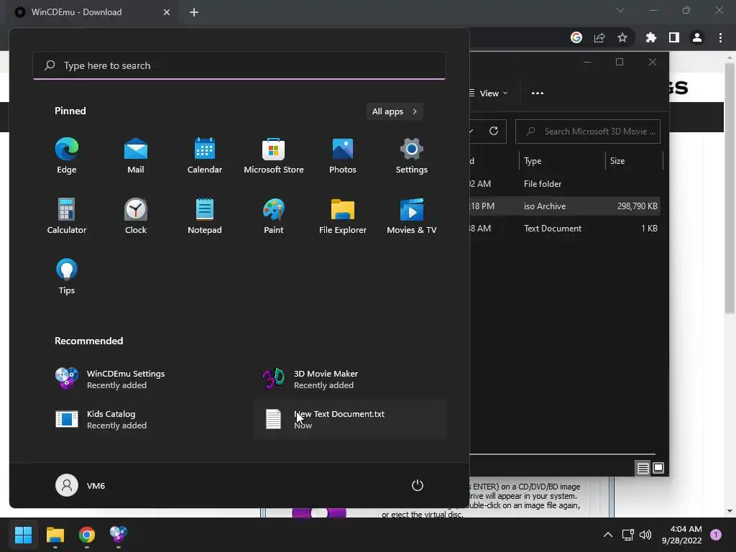Open Paint
The image size is (736, 552).
point(274,216)
